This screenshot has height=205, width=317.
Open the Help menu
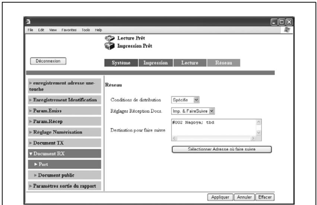coord(98,30)
